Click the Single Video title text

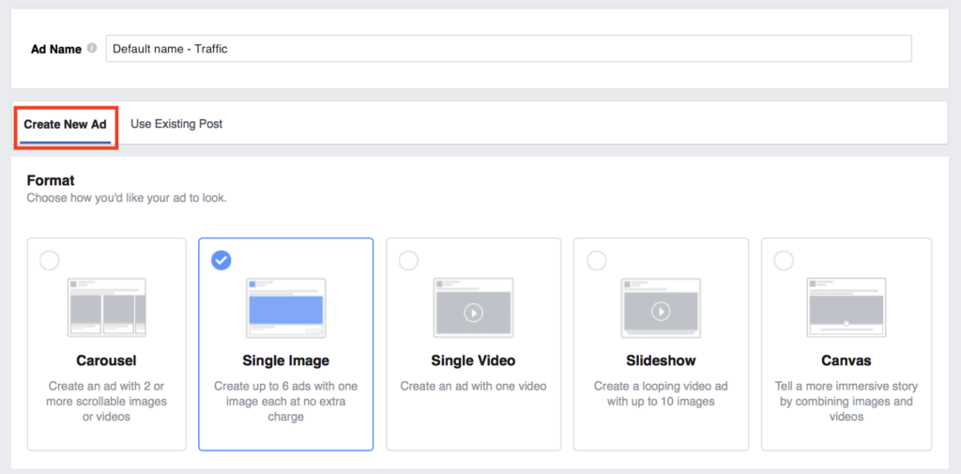tap(473, 360)
